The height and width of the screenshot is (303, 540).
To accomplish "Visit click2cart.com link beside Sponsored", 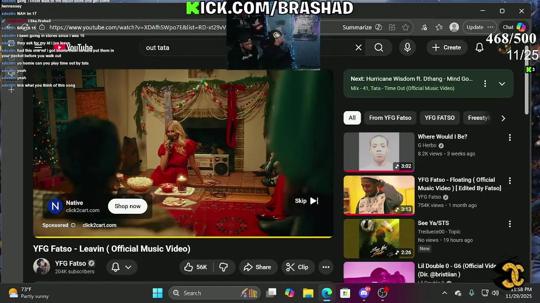I will (99, 225).
